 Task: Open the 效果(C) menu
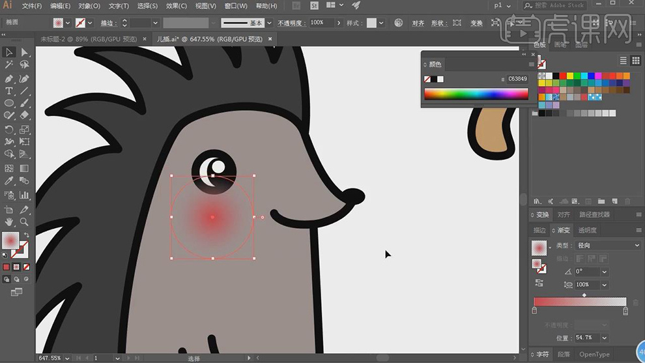point(176,6)
